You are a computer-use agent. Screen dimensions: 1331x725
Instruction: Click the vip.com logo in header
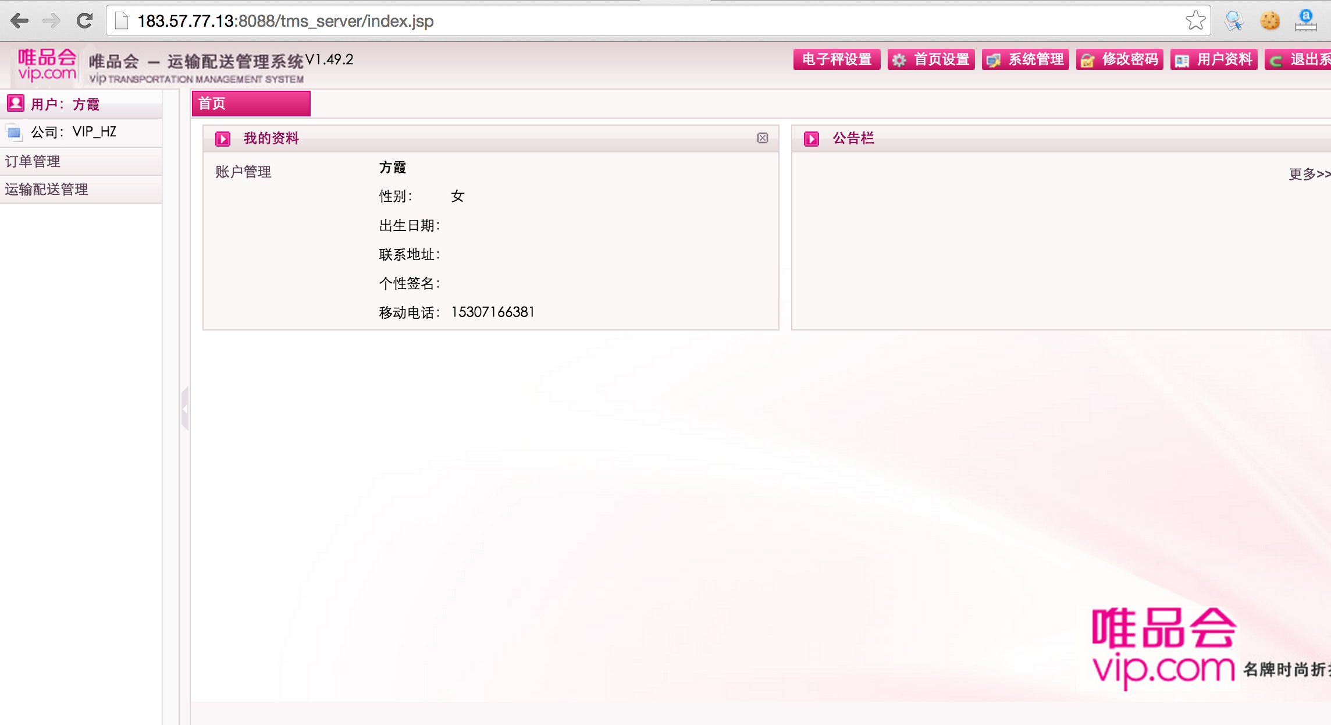(x=47, y=65)
